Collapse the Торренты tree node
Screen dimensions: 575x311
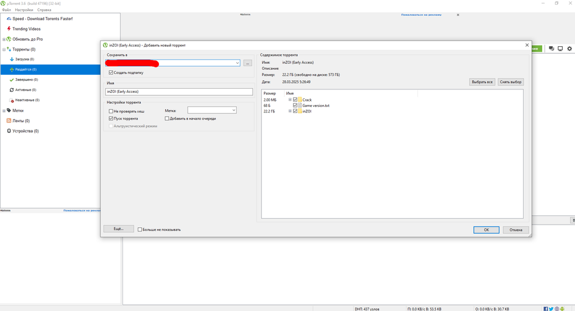4,49
